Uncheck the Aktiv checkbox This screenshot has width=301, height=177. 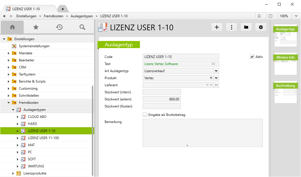tap(252, 57)
